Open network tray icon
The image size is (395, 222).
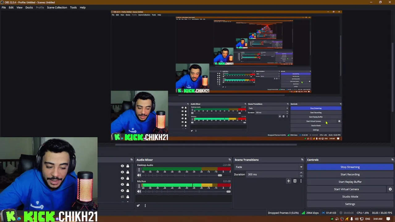tap(362, 219)
